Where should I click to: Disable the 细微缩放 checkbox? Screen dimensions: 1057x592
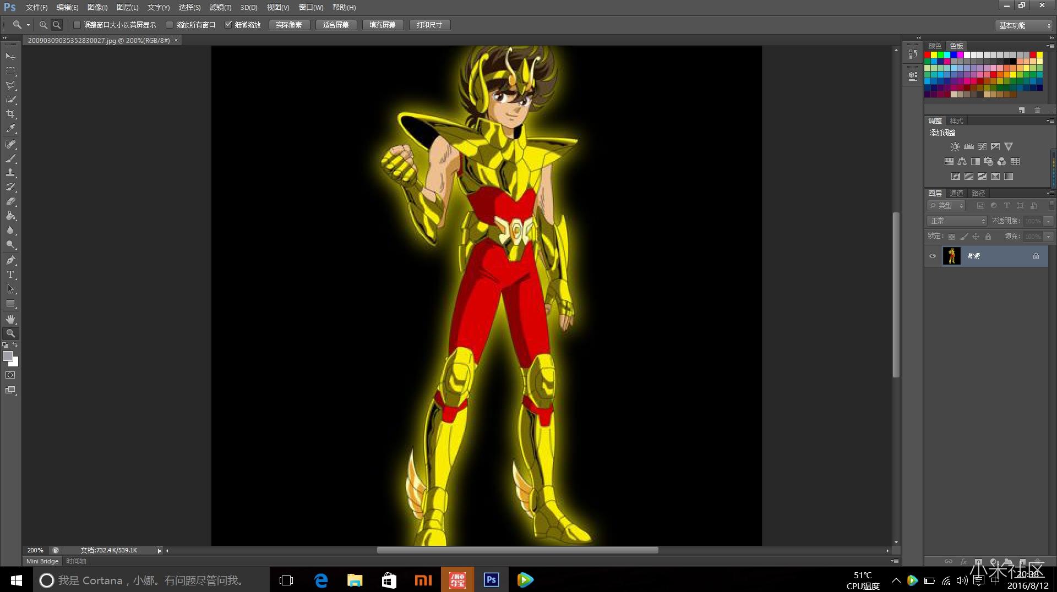[x=228, y=25]
